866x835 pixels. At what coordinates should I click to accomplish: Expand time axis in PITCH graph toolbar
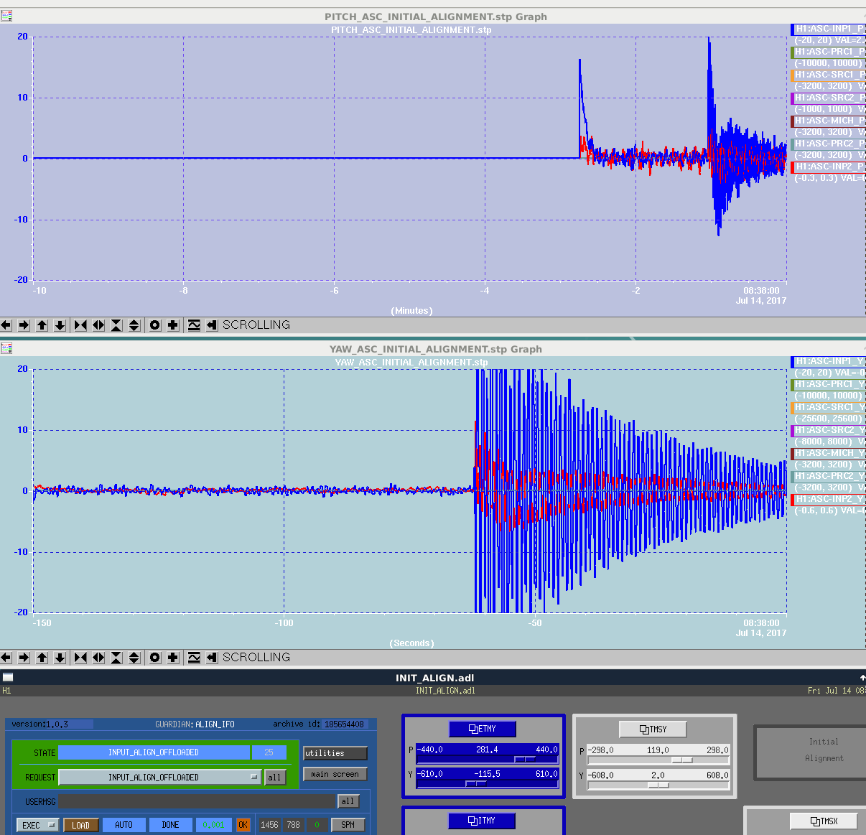(x=98, y=325)
